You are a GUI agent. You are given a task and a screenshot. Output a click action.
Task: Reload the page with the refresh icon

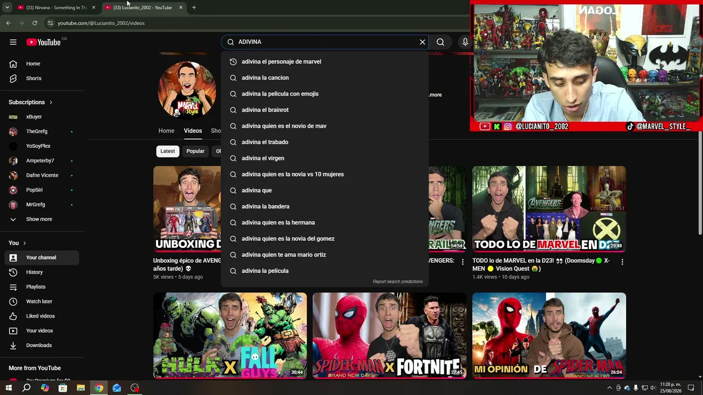[x=35, y=23]
